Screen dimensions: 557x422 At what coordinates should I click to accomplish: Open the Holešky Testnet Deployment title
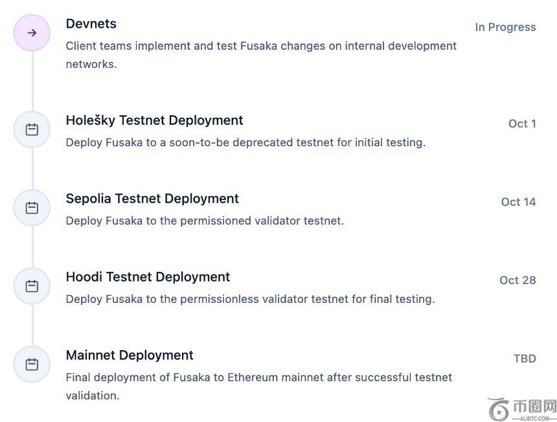pyautogui.click(x=154, y=120)
